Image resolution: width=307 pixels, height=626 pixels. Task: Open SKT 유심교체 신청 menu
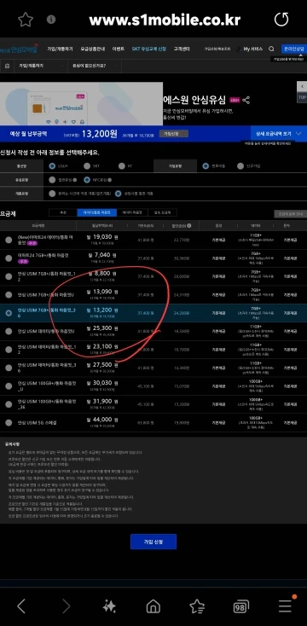(149, 49)
